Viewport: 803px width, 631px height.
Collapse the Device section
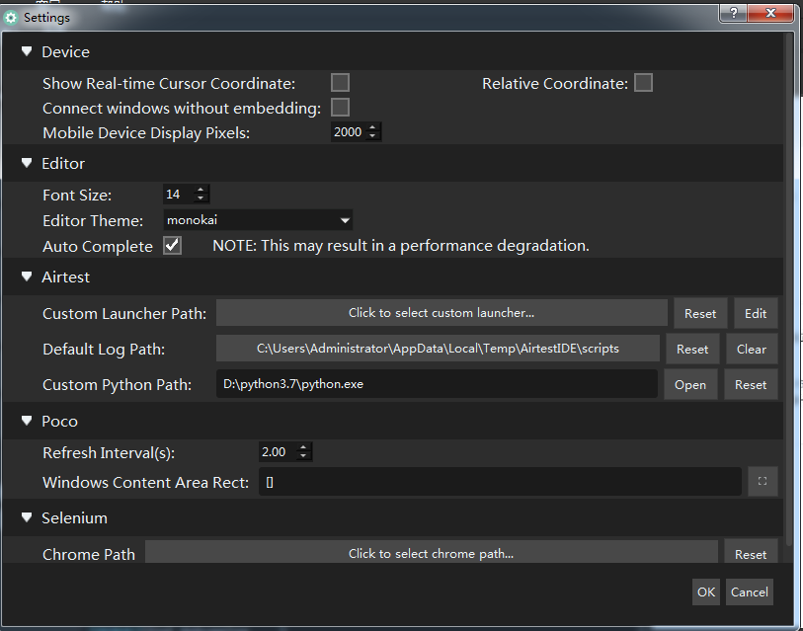click(27, 51)
